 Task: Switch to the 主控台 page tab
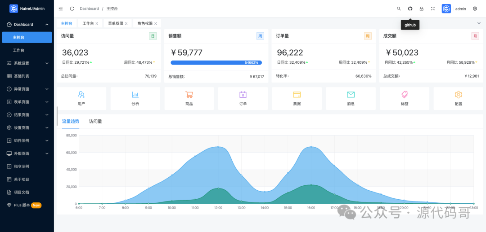[x=67, y=23]
